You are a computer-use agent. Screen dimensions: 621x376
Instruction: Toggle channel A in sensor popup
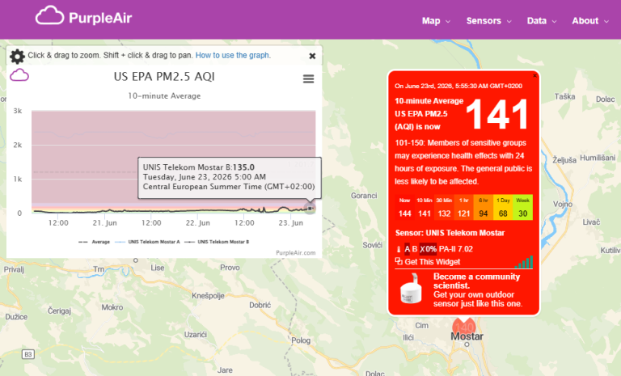pos(407,249)
